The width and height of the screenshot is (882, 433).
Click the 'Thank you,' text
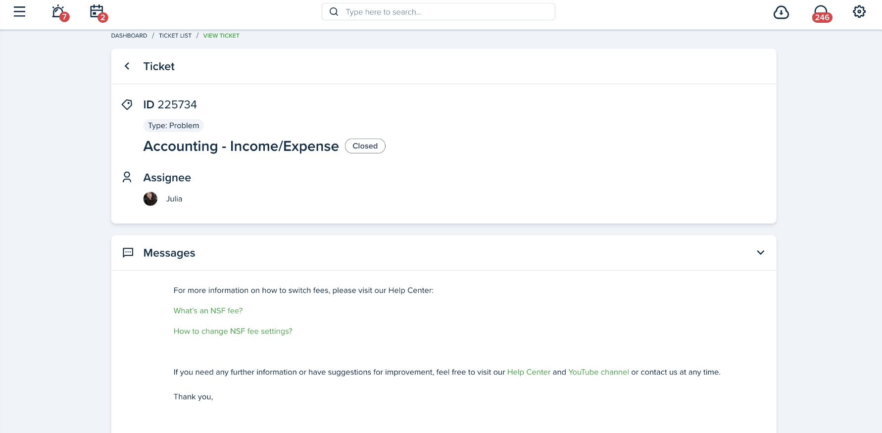[x=193, y=397]
